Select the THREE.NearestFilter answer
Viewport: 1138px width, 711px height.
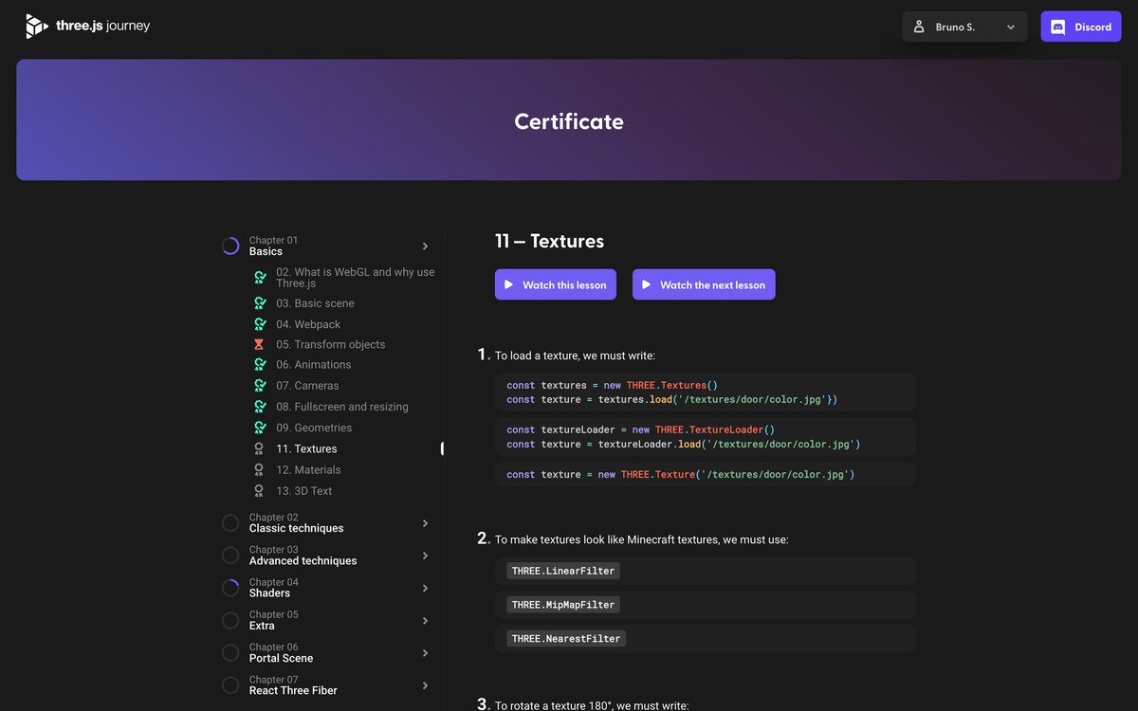click(706, 639)
